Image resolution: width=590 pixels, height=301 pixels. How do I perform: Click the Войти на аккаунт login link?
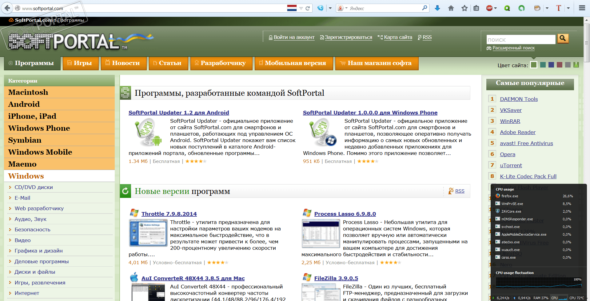(x=294, y=37)
